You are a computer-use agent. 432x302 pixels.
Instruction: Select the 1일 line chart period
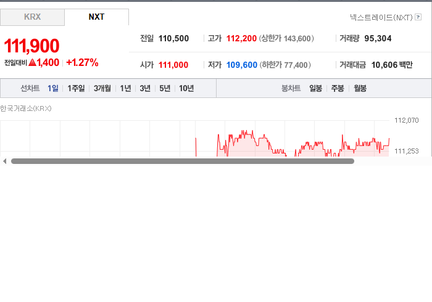(x=53, y=88)
